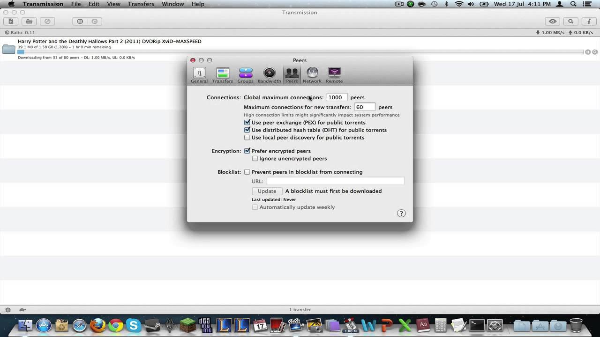The image size is (600, 337).
Task: Click the blocklist Update button
Action: tap(267, 191)
